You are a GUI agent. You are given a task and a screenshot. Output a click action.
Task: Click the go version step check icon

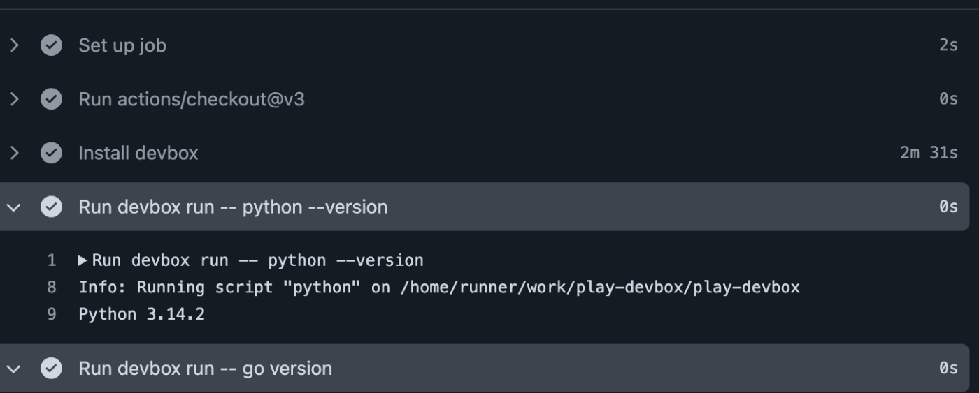(51, 368)
